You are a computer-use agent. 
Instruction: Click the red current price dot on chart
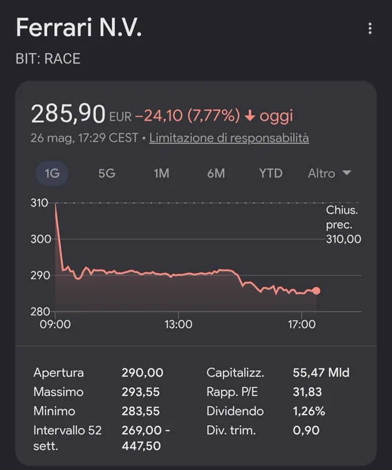coord(316,290)
